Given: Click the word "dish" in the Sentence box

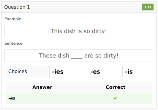Looking at the screenshot, I should point(63,55).
